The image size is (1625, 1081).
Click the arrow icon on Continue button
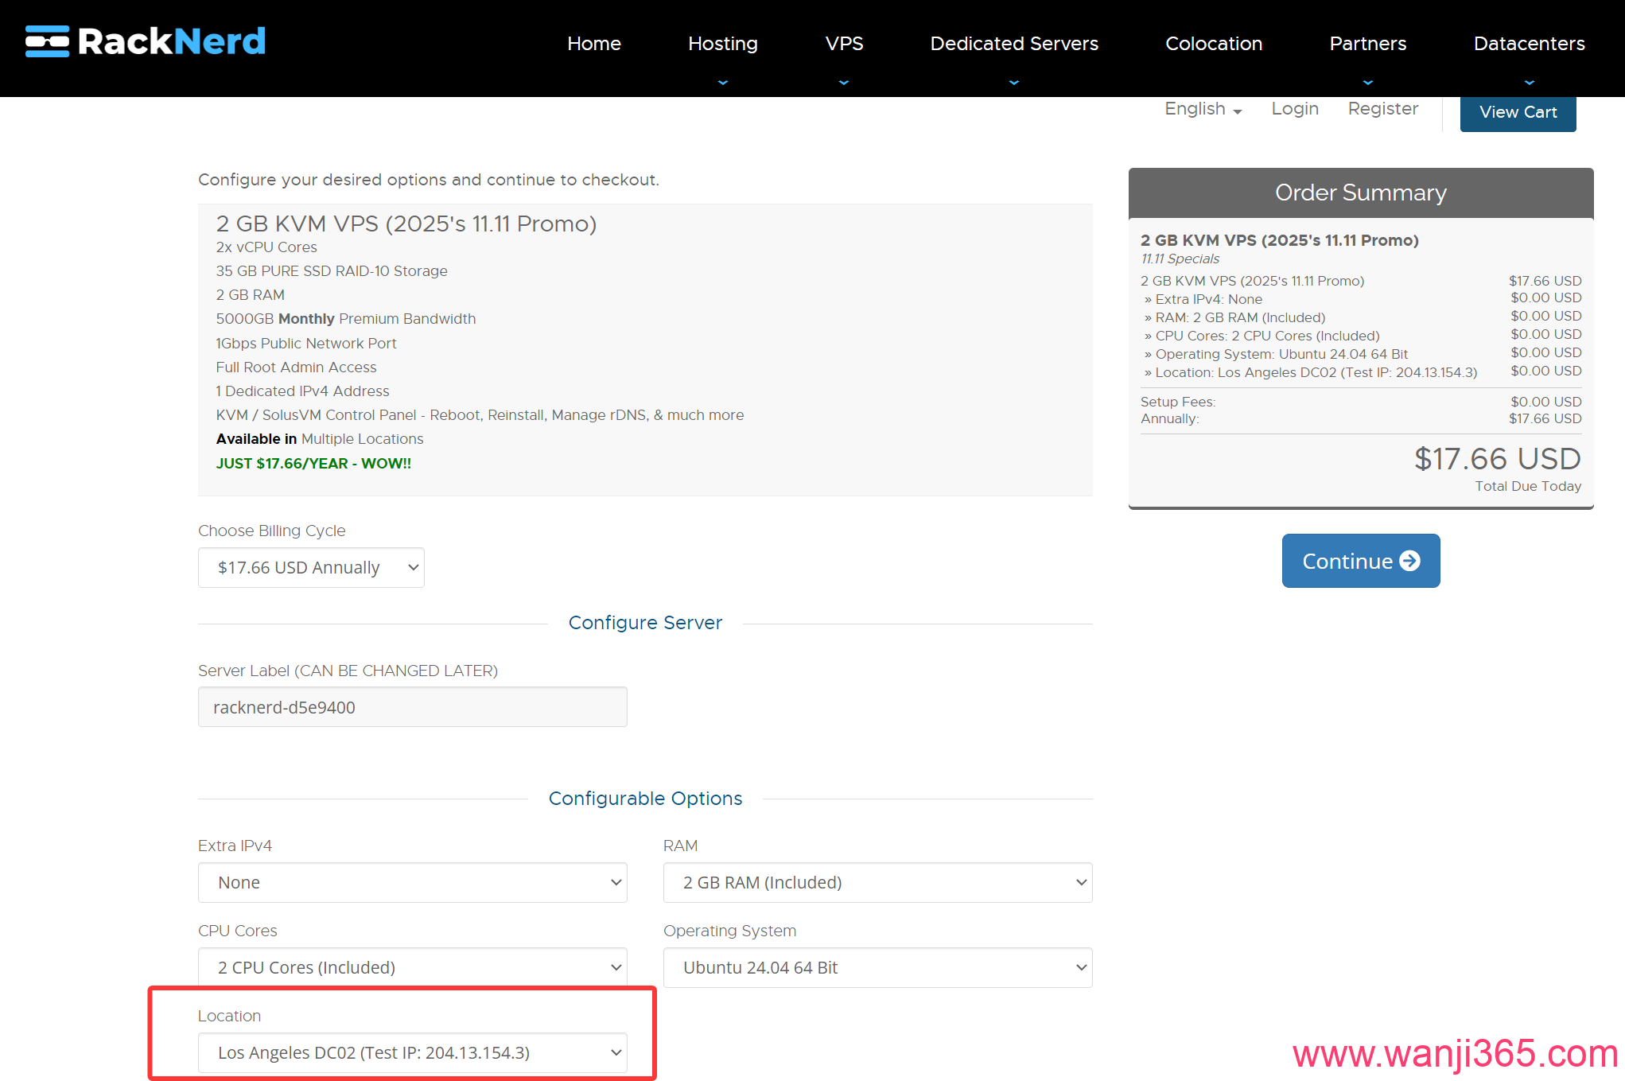[1409, 561]
